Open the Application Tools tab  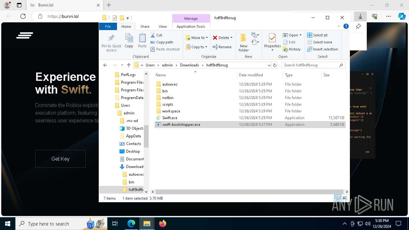(191, 27)
